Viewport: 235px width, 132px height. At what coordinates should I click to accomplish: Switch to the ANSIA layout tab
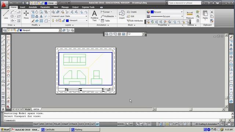tap(36, 109)
